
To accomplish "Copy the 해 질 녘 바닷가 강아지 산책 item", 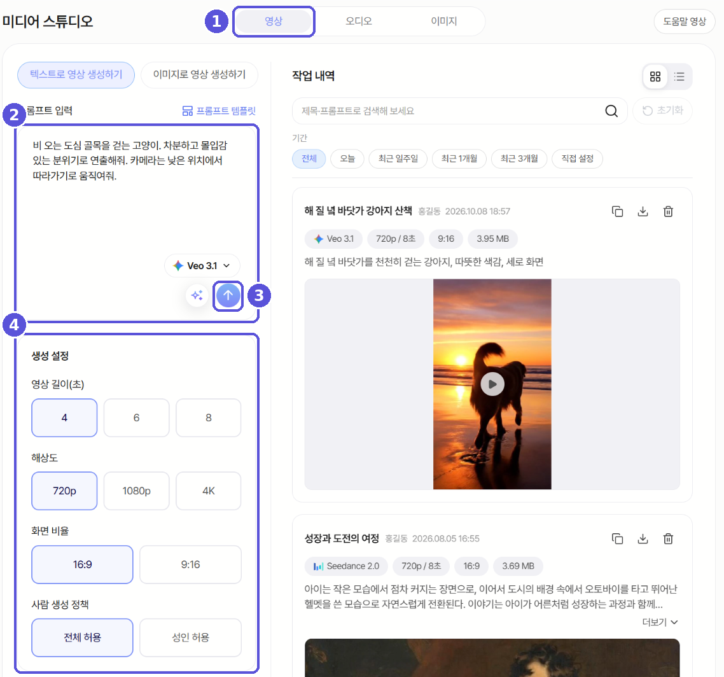I will coord(617,211).
